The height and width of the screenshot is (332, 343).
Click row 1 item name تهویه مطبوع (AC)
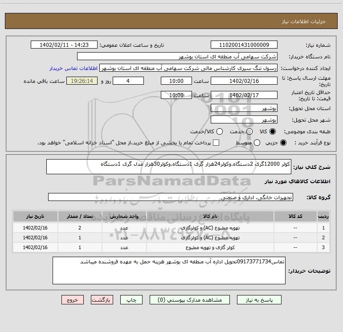(210, 228)
